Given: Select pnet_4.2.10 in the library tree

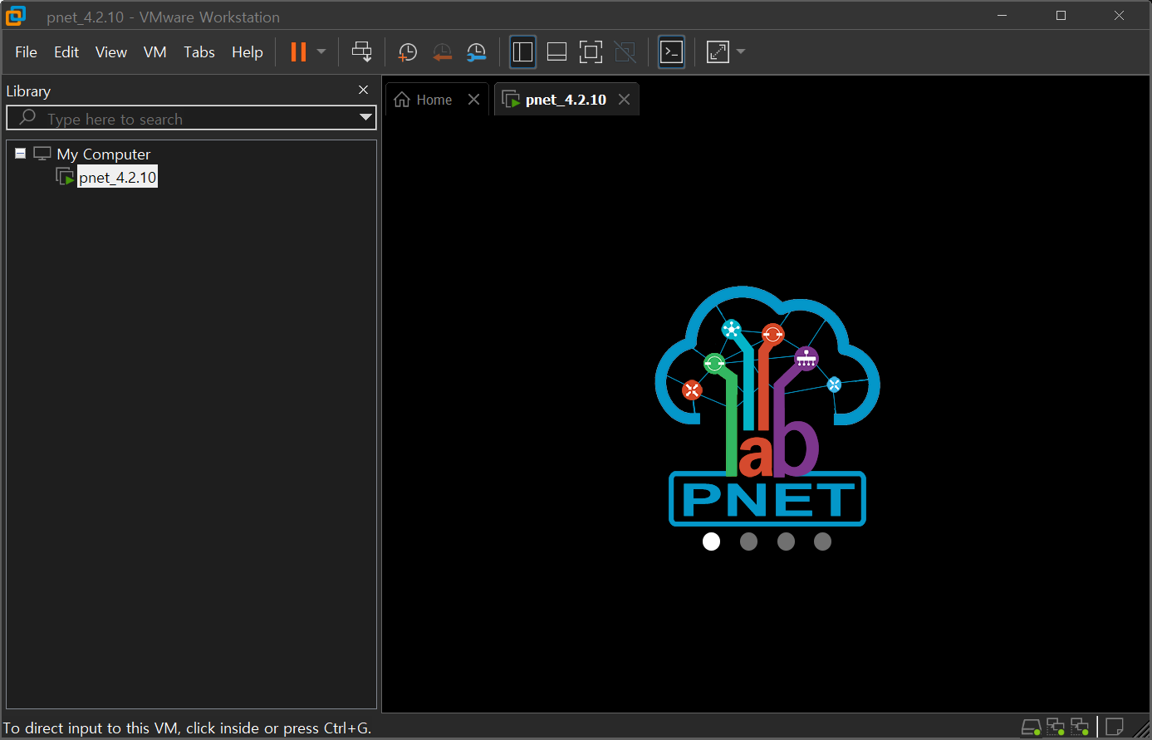Looking at the screenshot, I should pyautogui.click(x=117, y=177).
